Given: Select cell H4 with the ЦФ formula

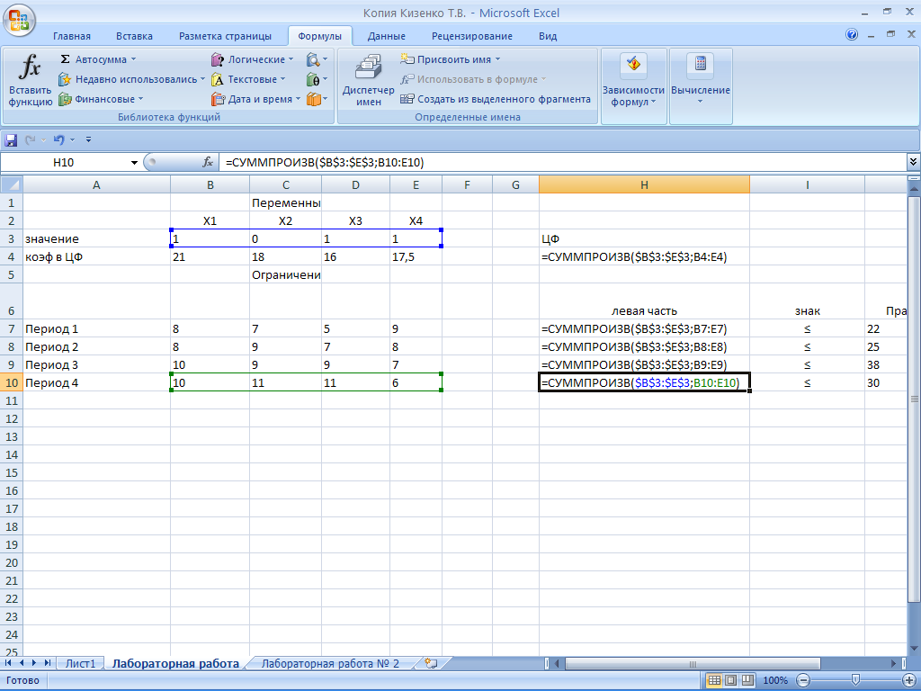Looking at the screenshot, I should click(643, 256).
